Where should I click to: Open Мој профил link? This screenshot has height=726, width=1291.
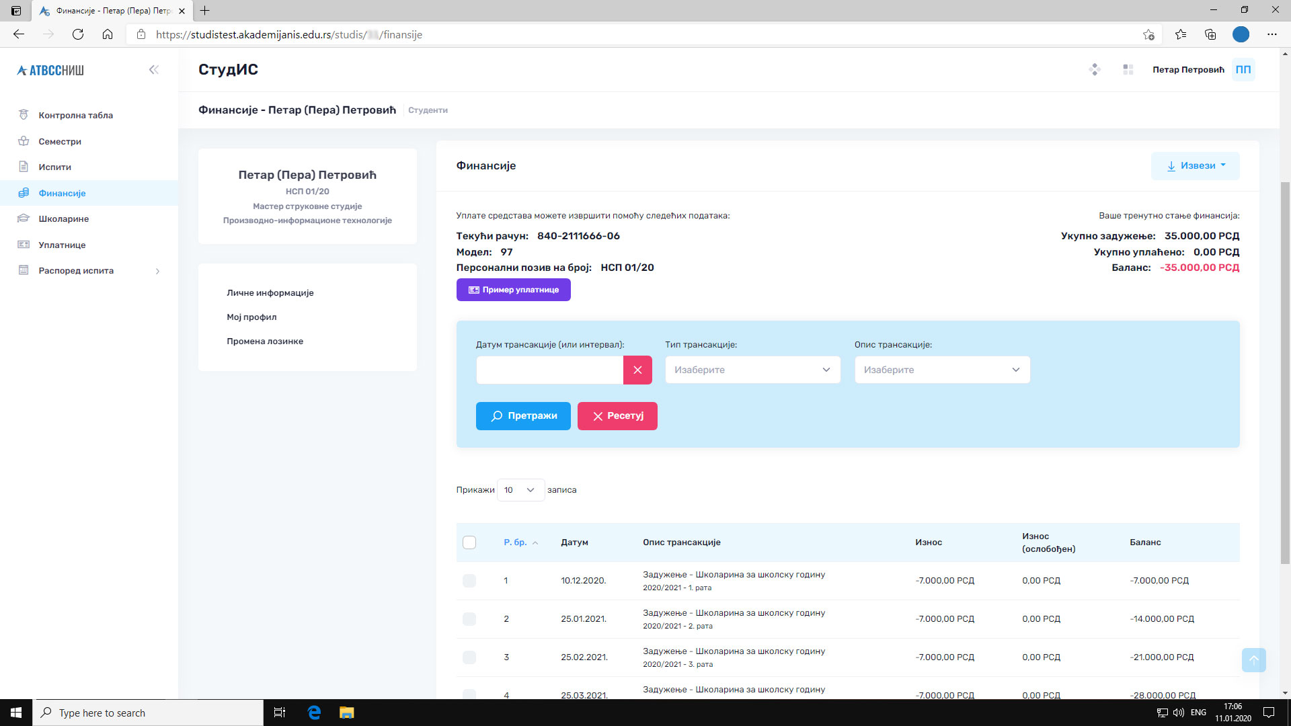coord(251,317)
